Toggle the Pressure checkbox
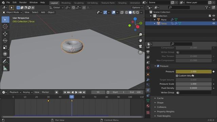The height and width of the screenshot is (122, 217). pos(158,66)
